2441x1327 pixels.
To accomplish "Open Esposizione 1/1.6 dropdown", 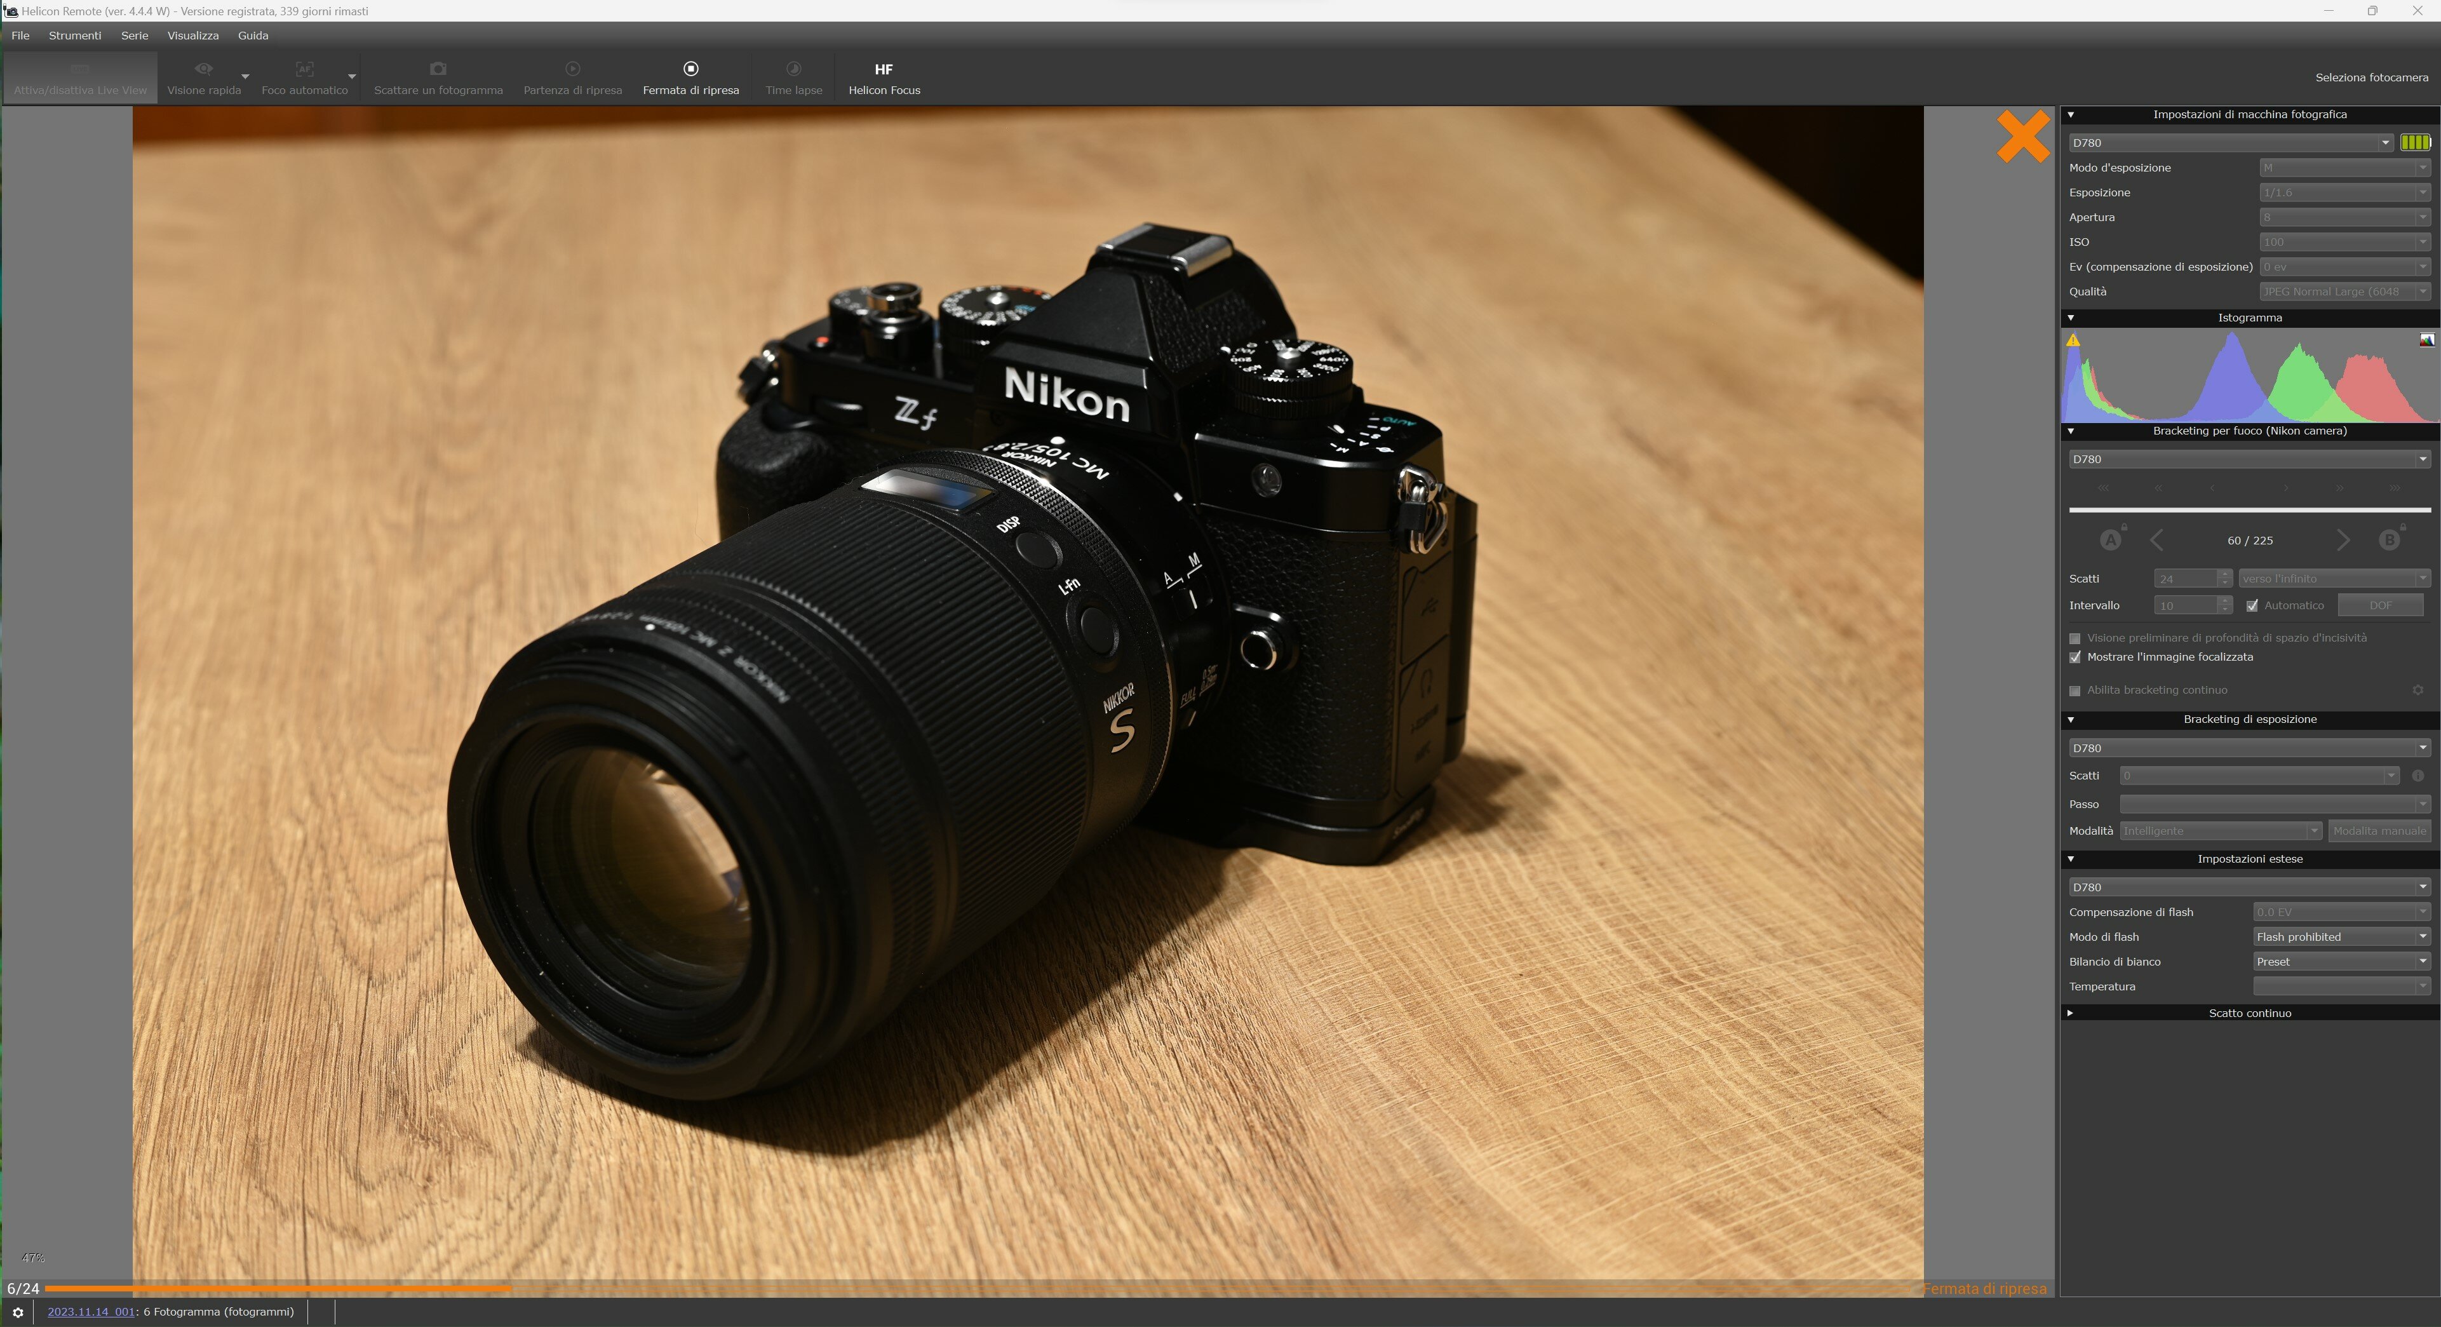I will [x=2344, y=192].
